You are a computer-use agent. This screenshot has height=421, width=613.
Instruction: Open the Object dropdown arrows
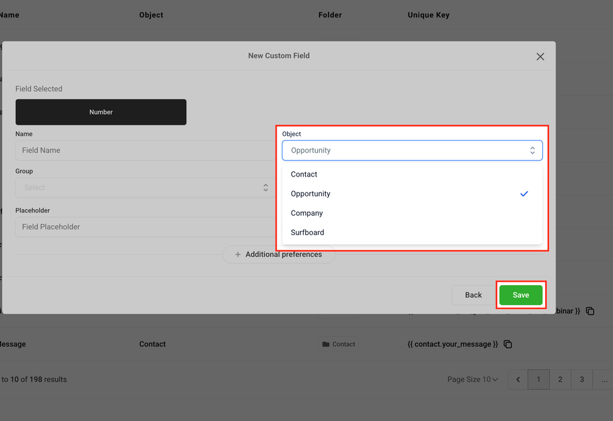pos(532,151)
